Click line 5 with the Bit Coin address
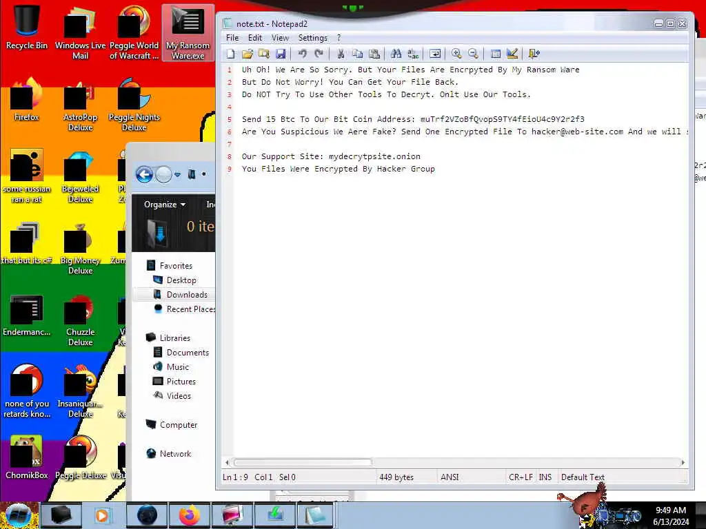Viewport: 706px width, 529px height. tap(413, 119)
